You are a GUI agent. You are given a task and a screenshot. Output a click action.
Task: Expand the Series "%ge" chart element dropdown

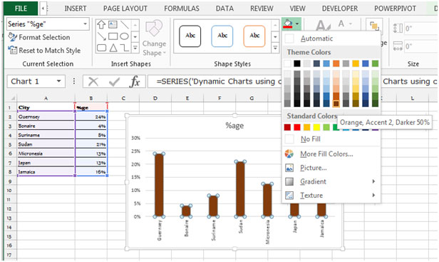pos(85,24)
